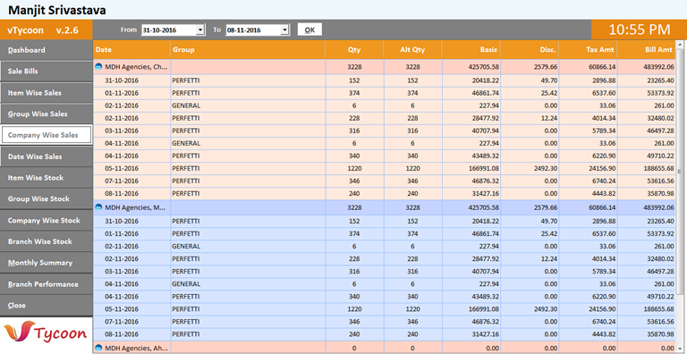
Task: Expand the MDH Agencies, Ah... group icon
Action: click(x=98, y=348)
